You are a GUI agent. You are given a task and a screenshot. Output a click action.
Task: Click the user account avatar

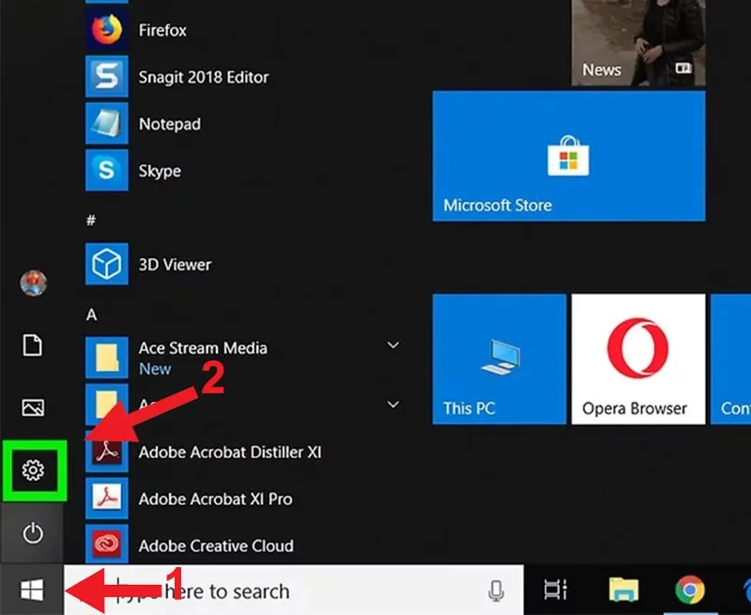tap(33, 283)
